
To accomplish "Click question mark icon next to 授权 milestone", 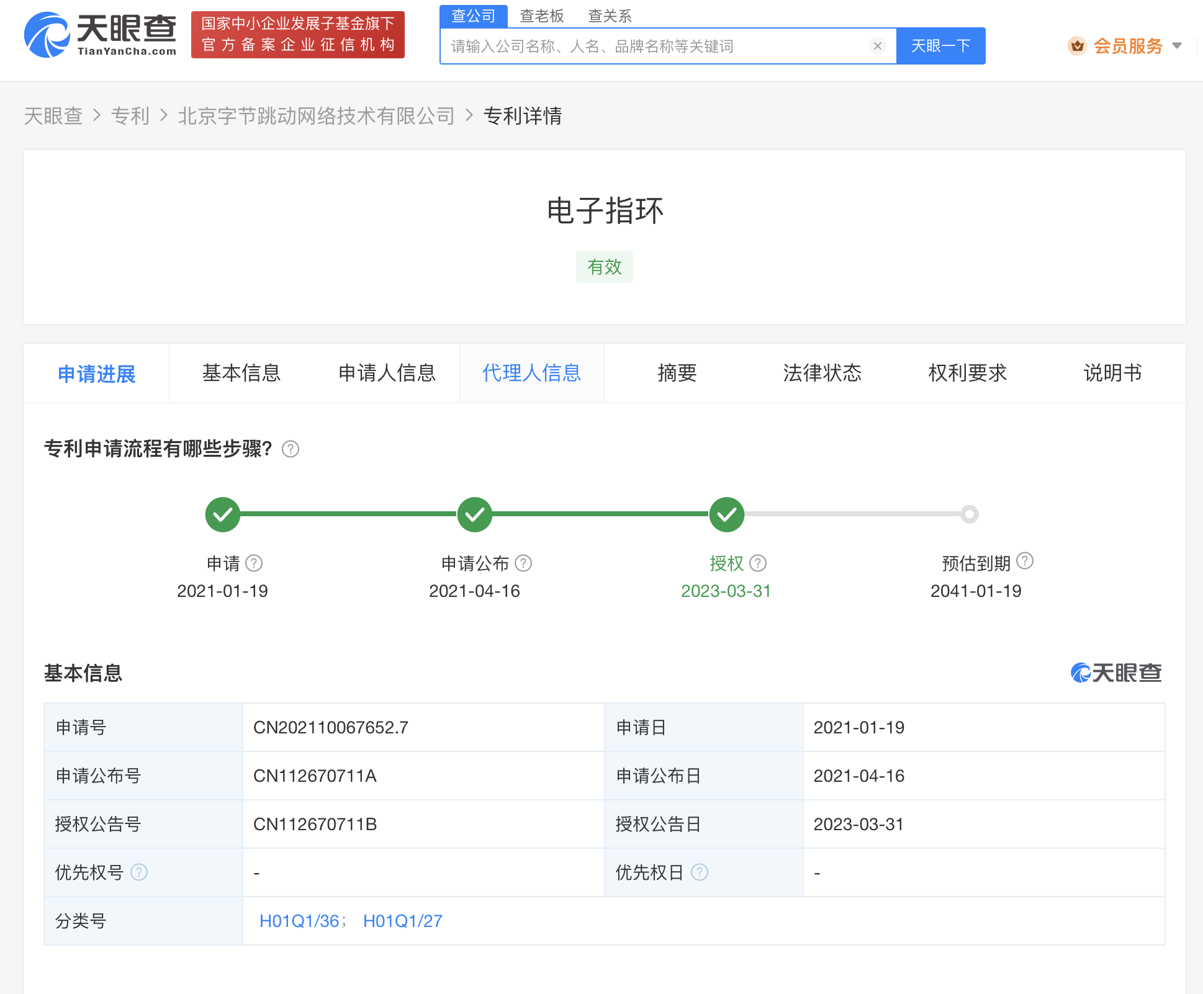I will coord(758,563).
